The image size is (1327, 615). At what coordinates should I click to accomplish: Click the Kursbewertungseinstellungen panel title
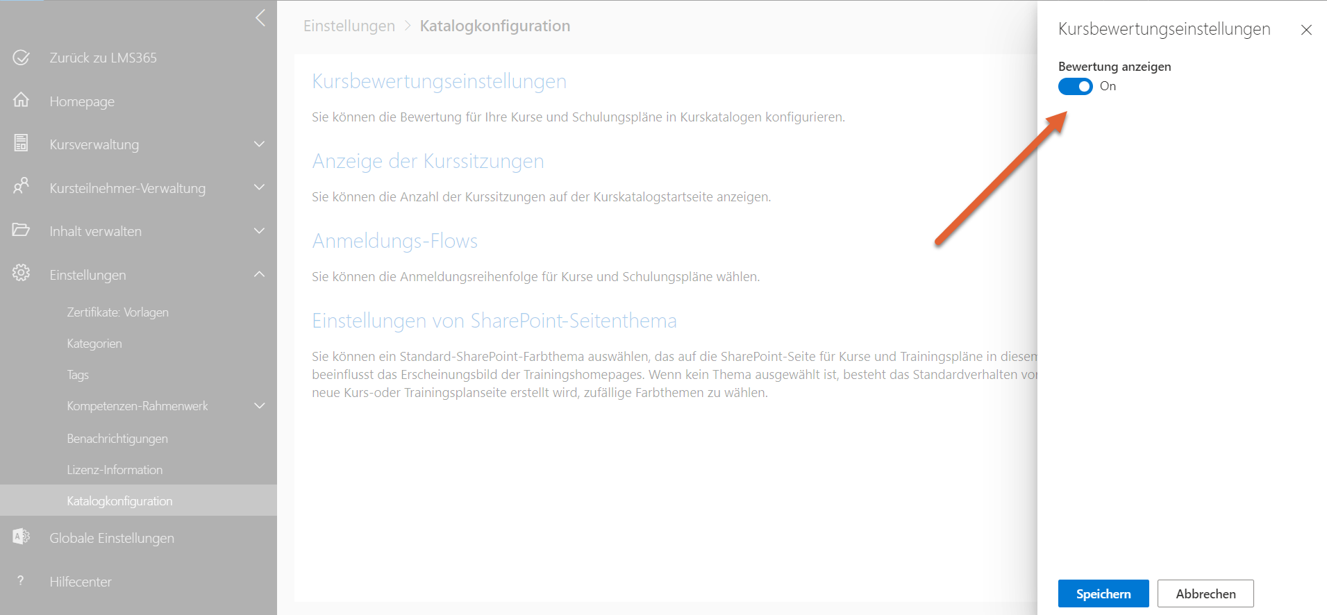pos(1165,29)
